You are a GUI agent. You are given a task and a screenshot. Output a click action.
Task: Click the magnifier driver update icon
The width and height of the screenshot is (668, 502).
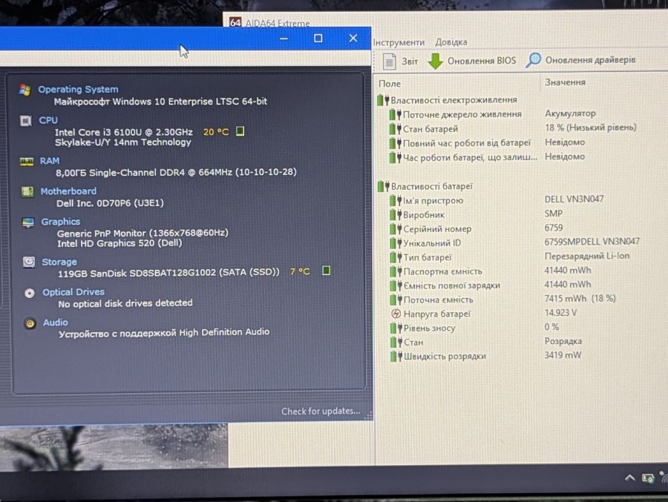(x=534, y=60)
